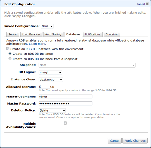
Task: Choose Create an RDS DB Instance from a snapshot
Action: click(x=10, y=59)
